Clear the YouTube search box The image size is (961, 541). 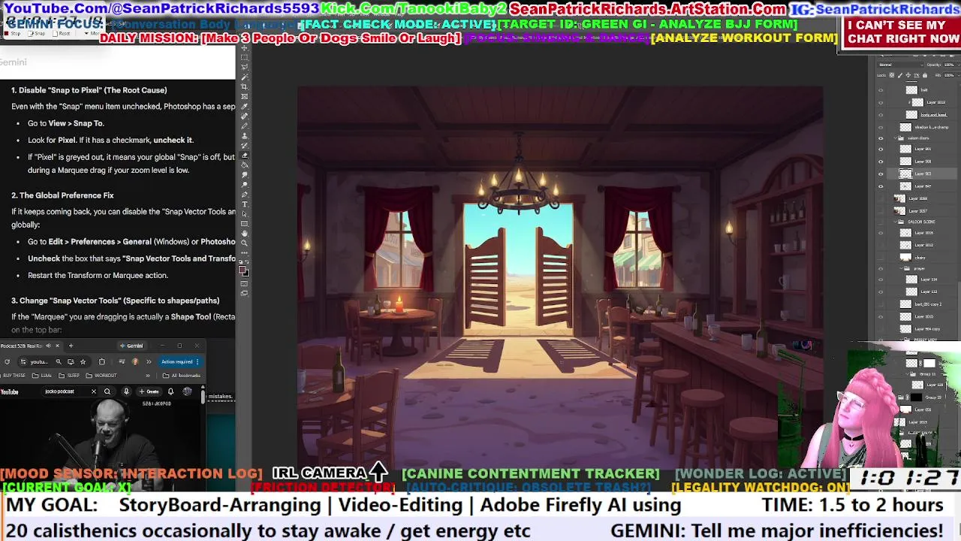click(94, 391)
